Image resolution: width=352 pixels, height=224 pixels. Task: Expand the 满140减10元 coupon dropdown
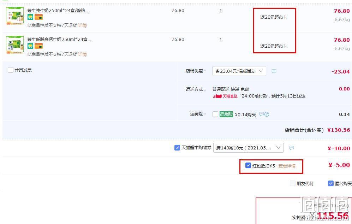pyautogui.click(x=248, y=148)
